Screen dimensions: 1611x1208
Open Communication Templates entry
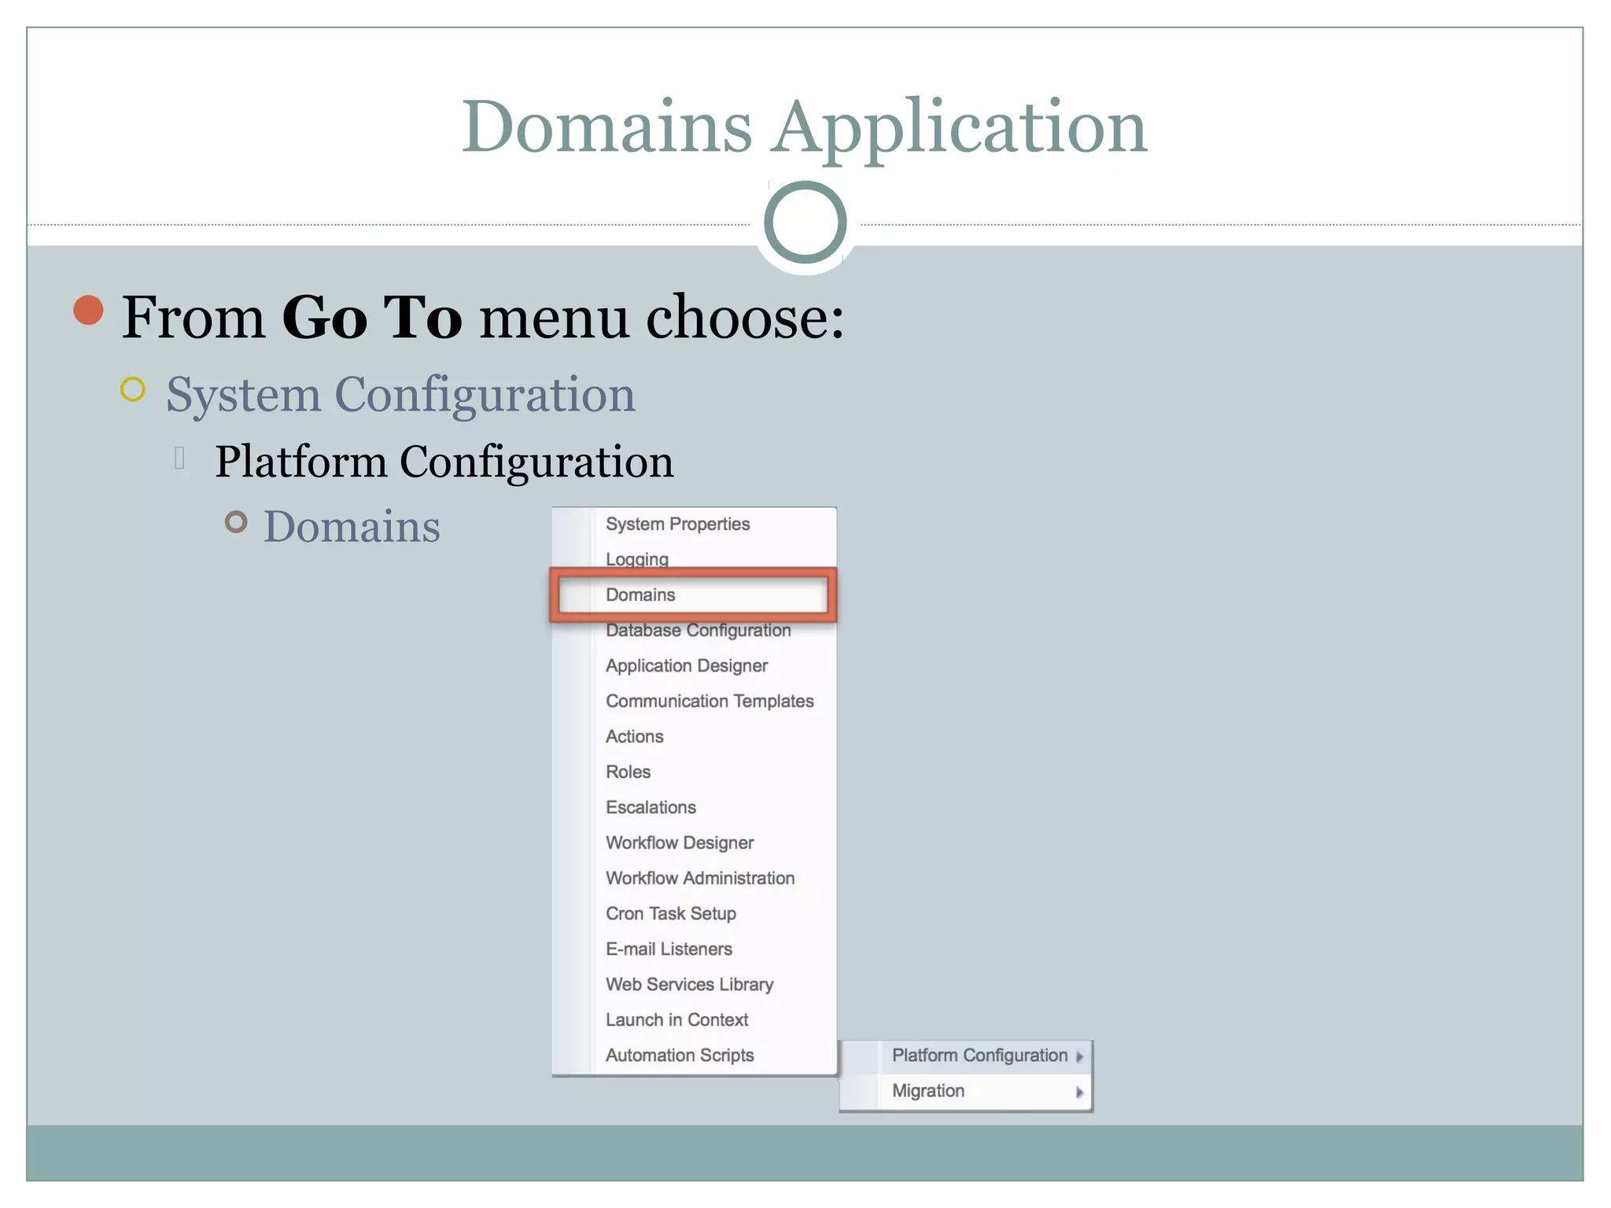710,702
